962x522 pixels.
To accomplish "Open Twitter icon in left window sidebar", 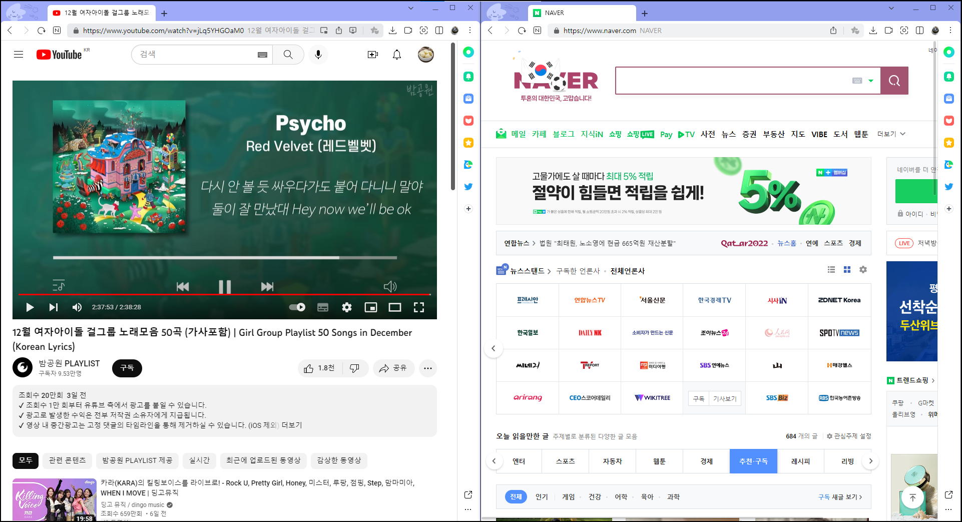I will (x=468, y=187).
